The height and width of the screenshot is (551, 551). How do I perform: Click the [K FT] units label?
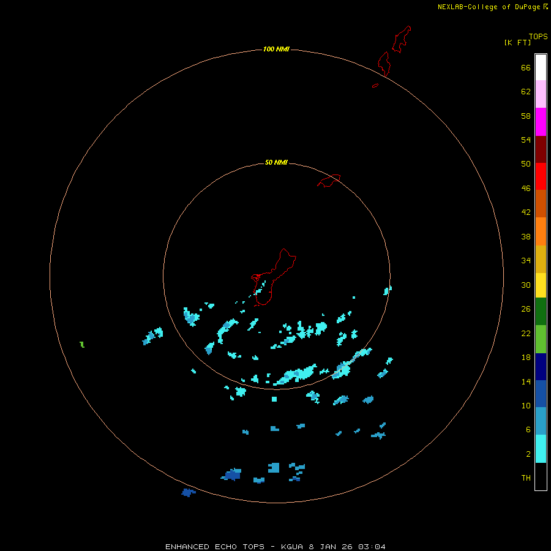(x=517, y=43)
